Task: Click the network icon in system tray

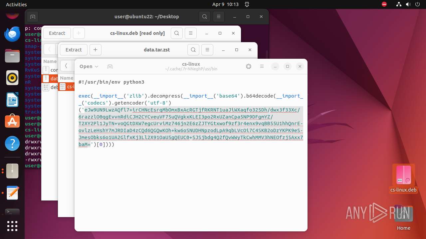Action: coord(399,4)
